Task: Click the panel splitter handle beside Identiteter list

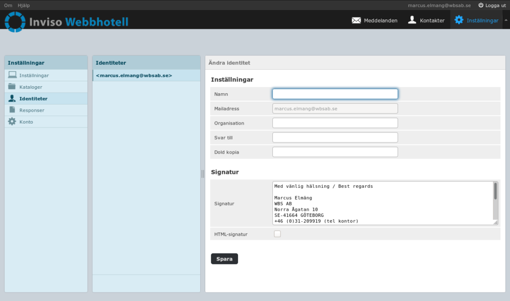Action: [x=203, y=173]
